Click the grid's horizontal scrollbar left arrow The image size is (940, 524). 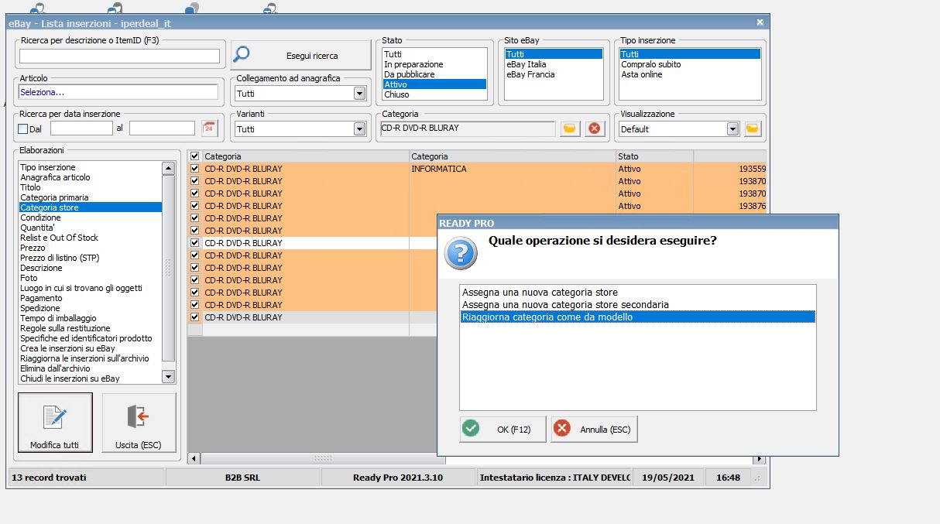coord(194,457)
